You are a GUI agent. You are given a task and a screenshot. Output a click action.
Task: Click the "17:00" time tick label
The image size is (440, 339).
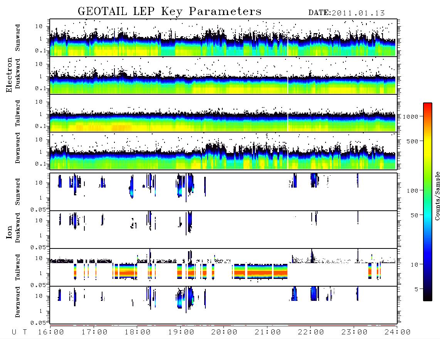(x=94, y=332)
